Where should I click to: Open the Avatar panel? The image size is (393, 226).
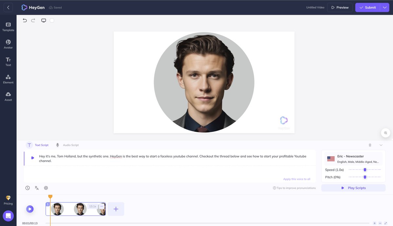(x=8, y=44)
